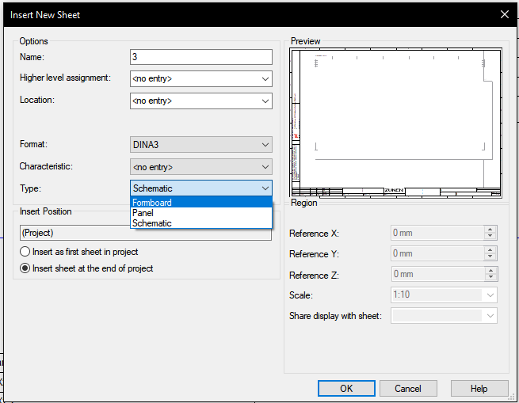
Task: Expand the Characteristic dropdown
Action: coord(265,167)
